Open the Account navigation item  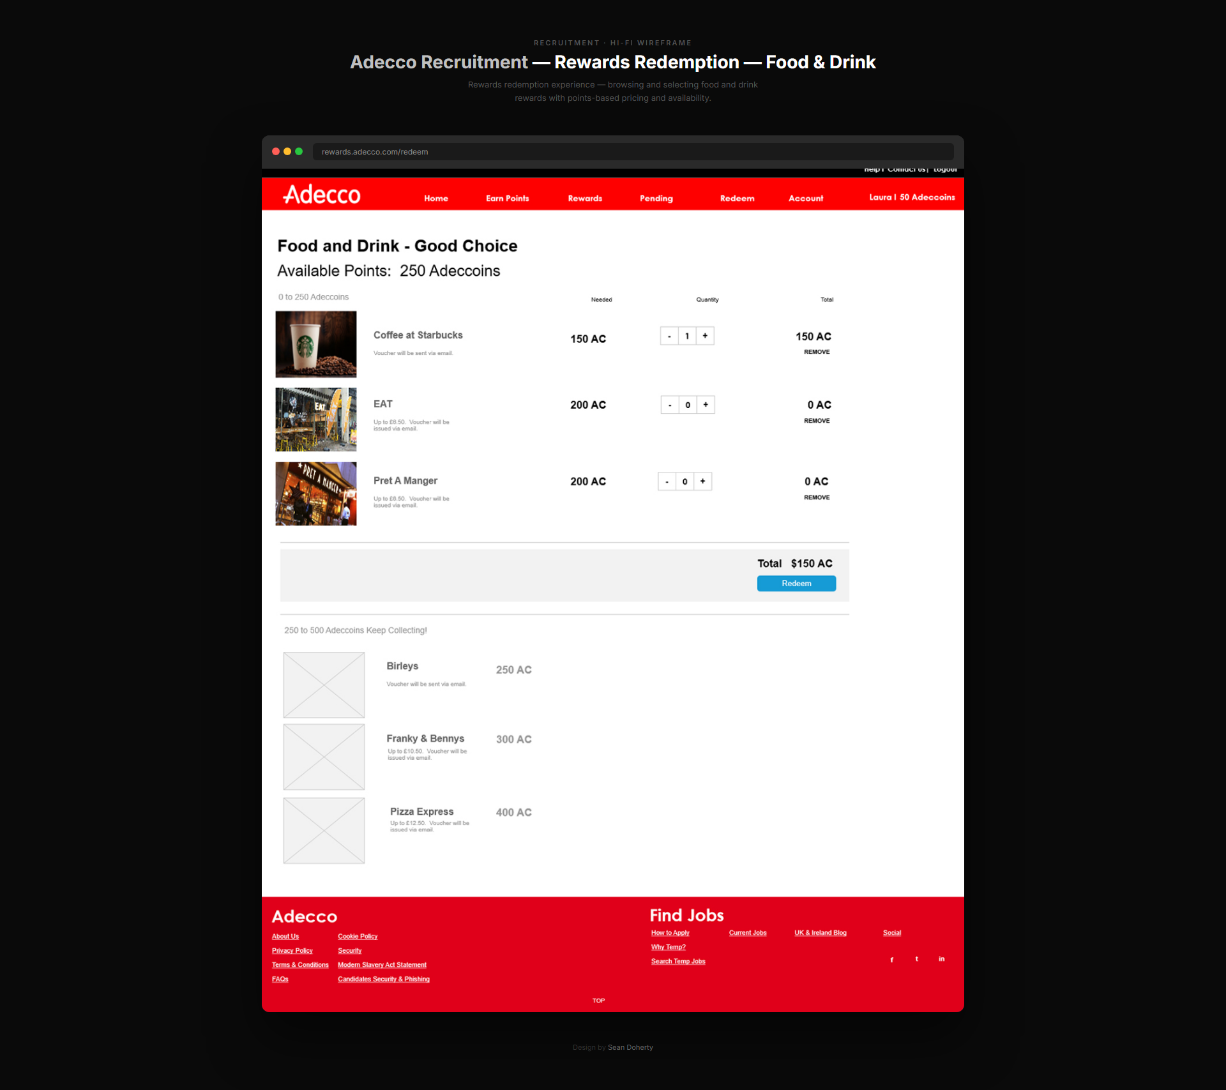pyautogui.click(x=806, y=199)
